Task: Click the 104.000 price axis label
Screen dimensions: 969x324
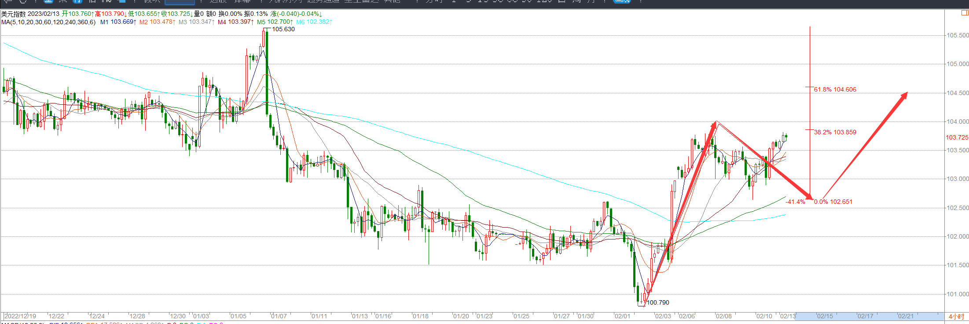Action: (x=958, y=121)
